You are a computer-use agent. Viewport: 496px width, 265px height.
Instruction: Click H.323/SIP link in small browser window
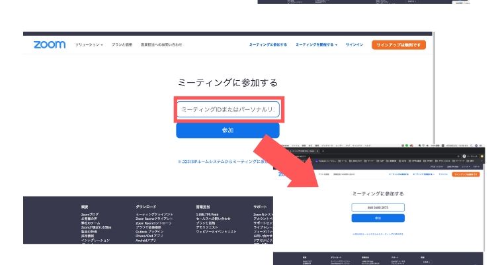tap(378, 235)
